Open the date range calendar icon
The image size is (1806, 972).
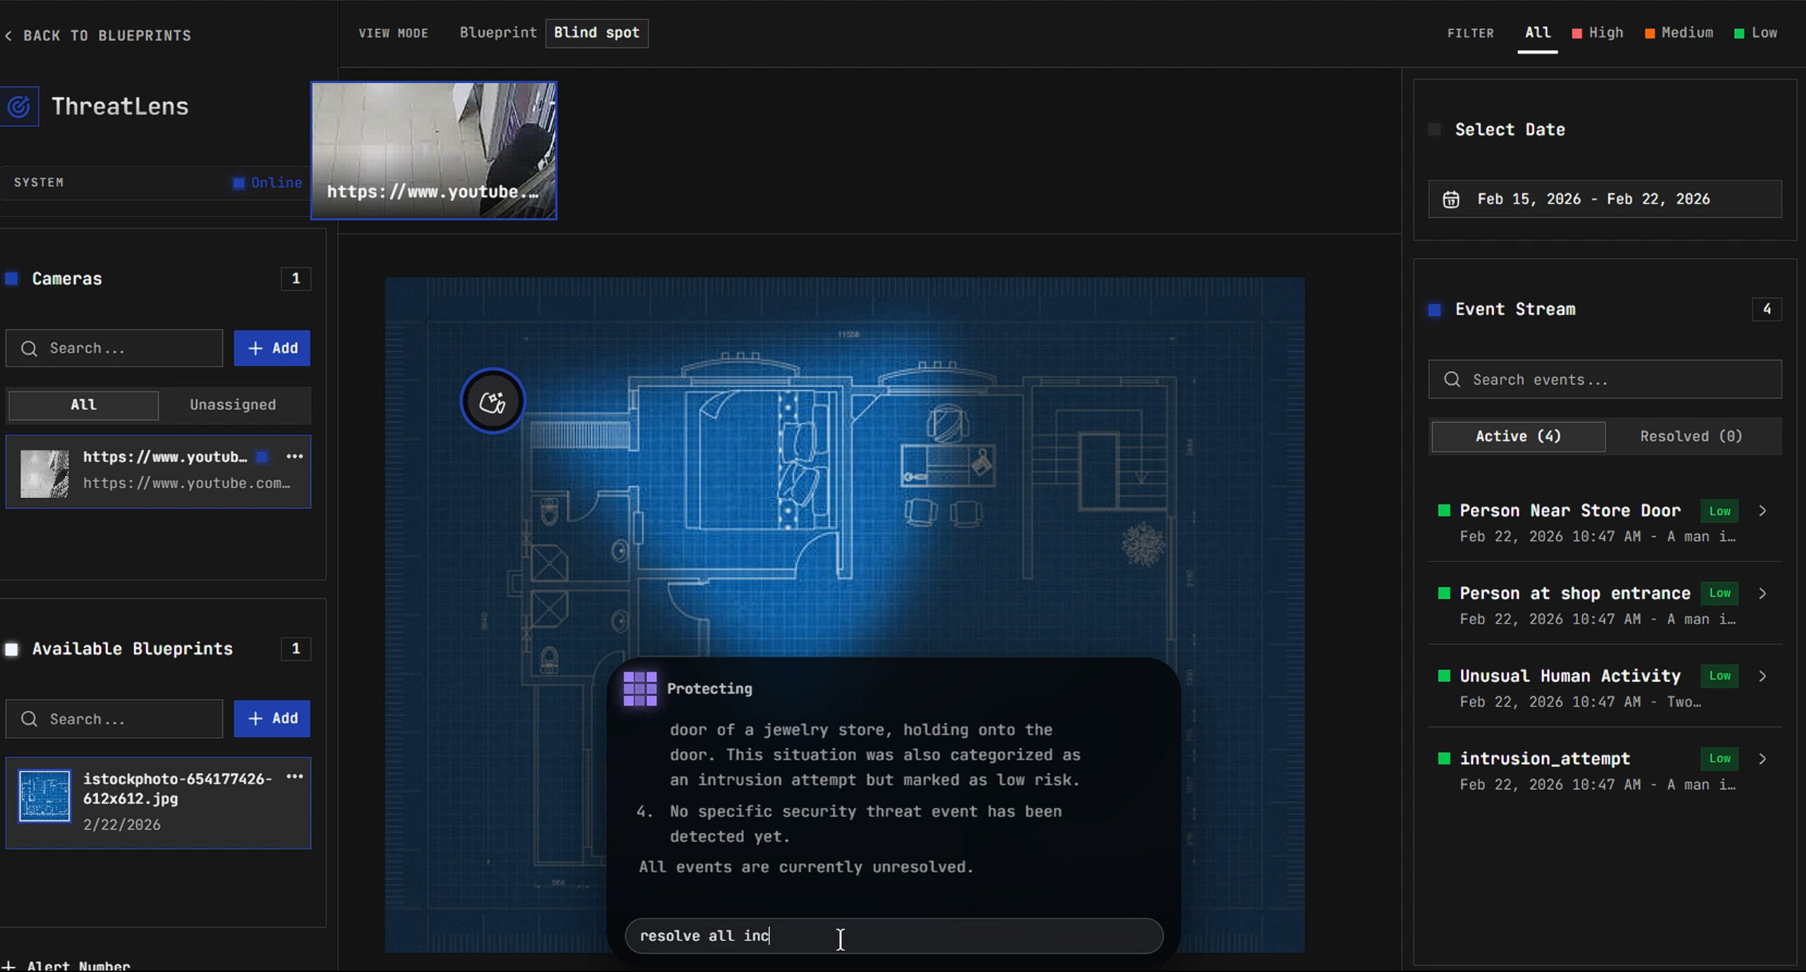tap(1450, 200)
